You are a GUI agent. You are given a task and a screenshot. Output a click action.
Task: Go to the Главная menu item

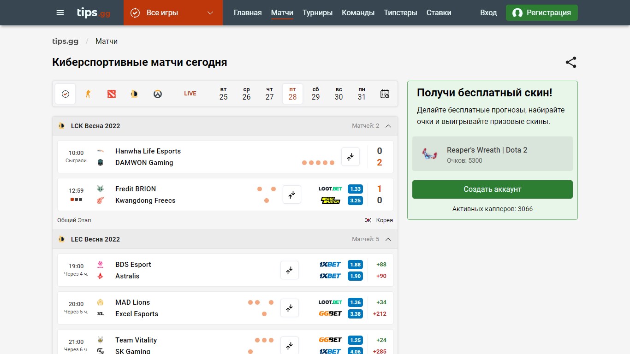tap(248, 12)
